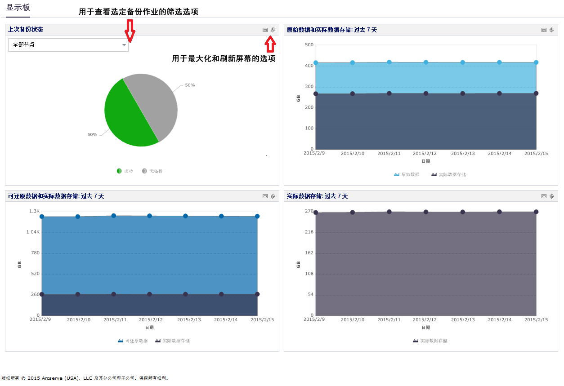
Task: Maximize the 上次备份状态 panel
Action: pos(265,30)
